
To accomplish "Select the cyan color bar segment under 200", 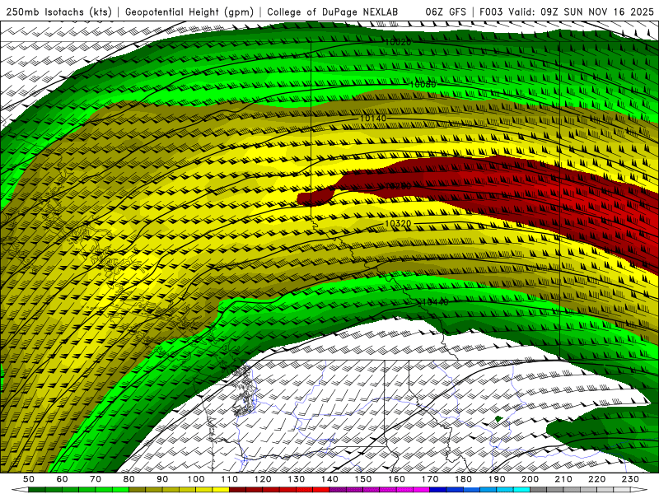I will click(522, 490).
